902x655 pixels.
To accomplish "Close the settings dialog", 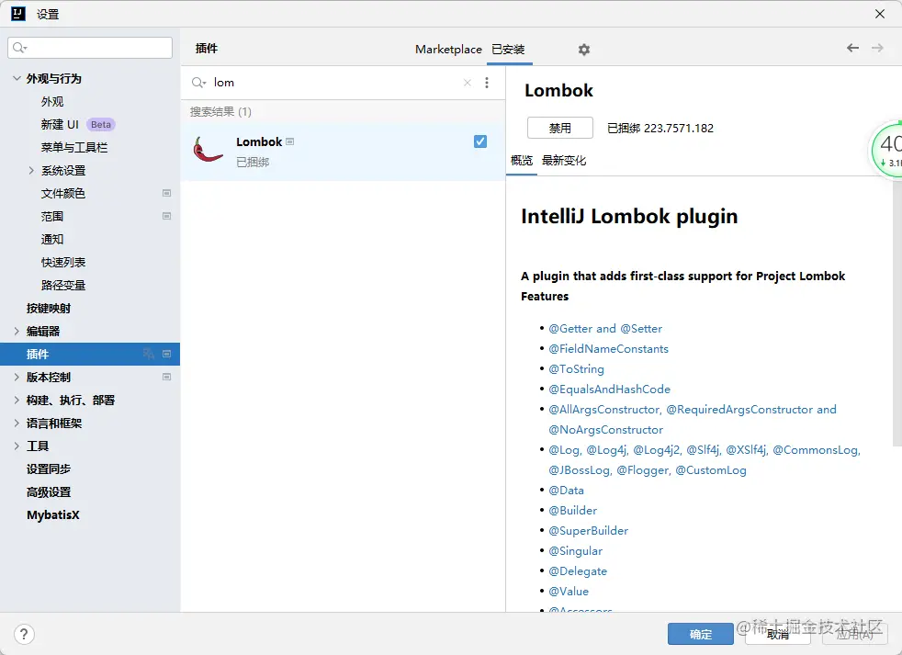I will point(880,14).
